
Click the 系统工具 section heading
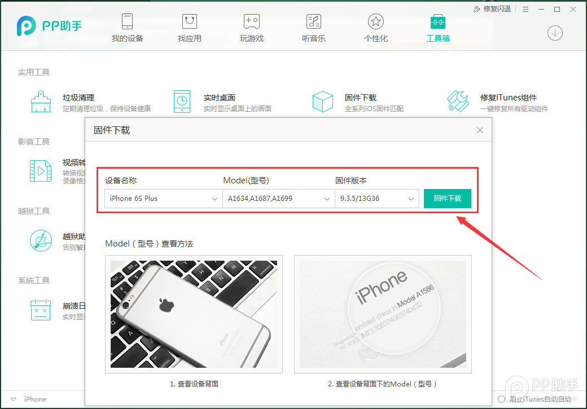(34, 280)
